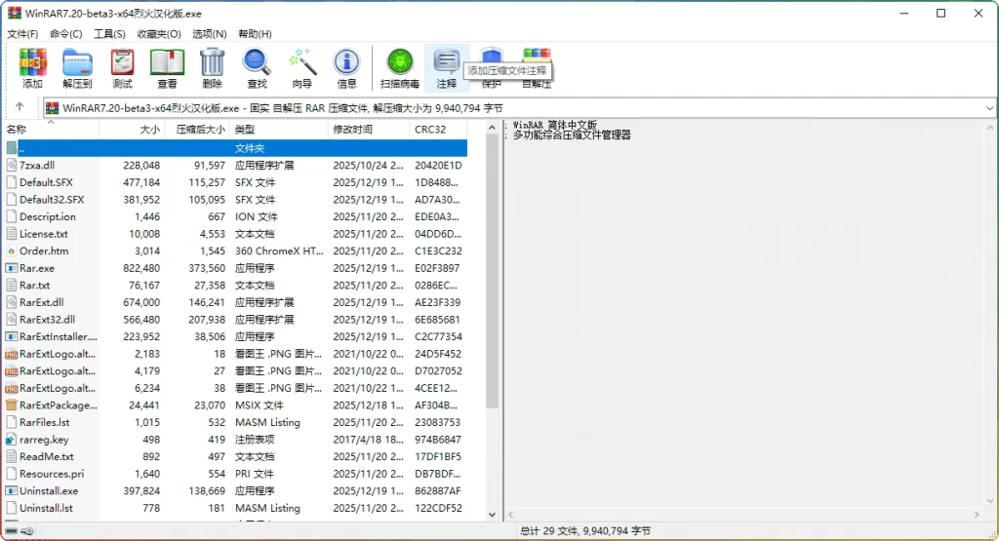Click the Rar.exe application icon
This screenshot has width=999, height=541.
point(12,268)
